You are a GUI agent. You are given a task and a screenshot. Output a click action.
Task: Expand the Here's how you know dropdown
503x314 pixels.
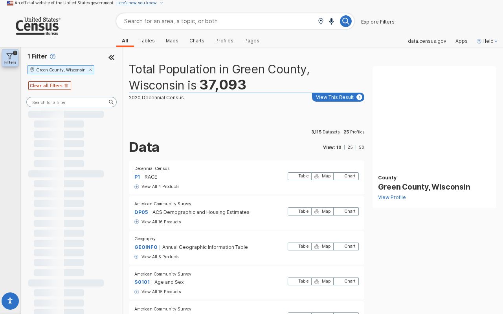tap(140, 3)
